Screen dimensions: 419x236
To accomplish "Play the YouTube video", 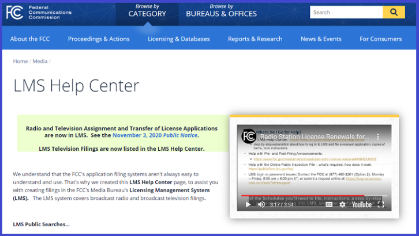I will click(248, 204).
